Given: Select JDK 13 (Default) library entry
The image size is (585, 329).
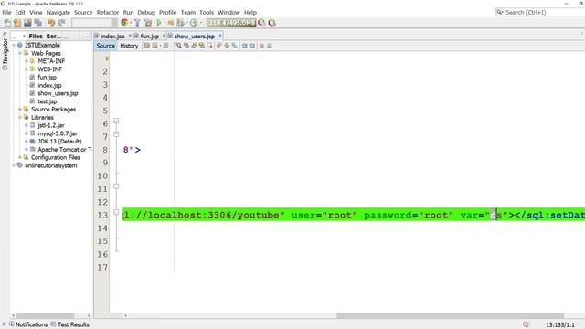Looking at the screenshot, I should pyautogui.click(x=59, y=142).
